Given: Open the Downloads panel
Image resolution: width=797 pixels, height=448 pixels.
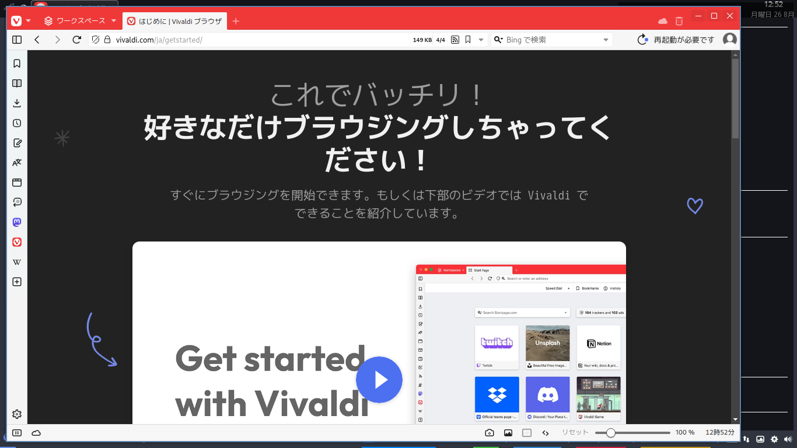Looking at the screenshot, I should 17,103.
